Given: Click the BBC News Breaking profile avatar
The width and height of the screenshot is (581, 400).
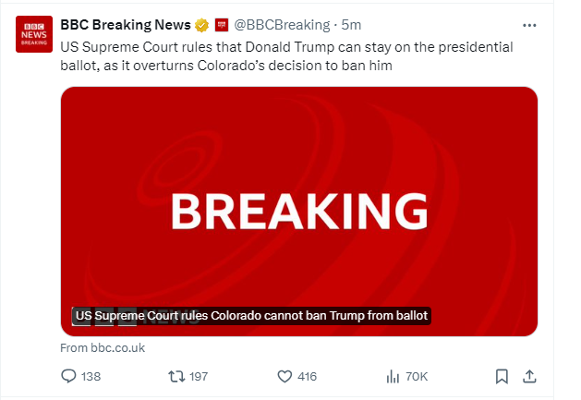Looking at the screenshot, I should (34, 32).
